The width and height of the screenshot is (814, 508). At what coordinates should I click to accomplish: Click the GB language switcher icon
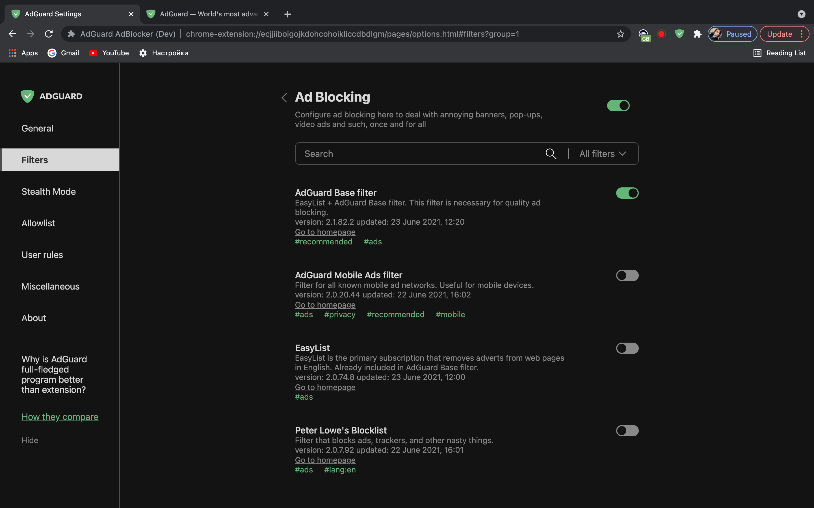644,33
